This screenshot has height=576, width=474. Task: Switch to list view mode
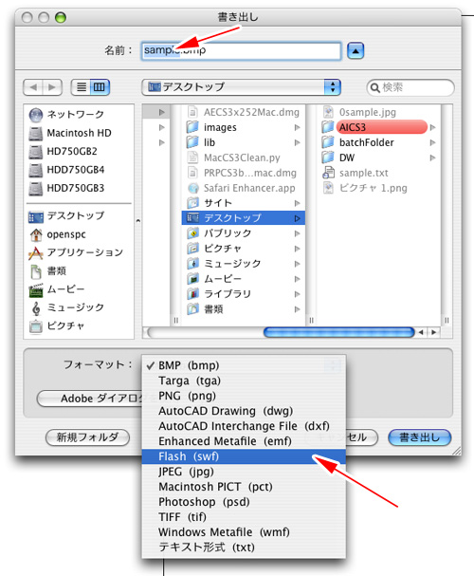click(x=82, y=87)
